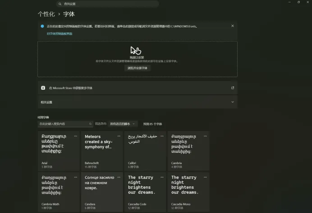Image resolution: width=312 pixels, height=213 pixels.
Task: Click magnifier icon in fonts search box
Action: [x=90, y=124]
